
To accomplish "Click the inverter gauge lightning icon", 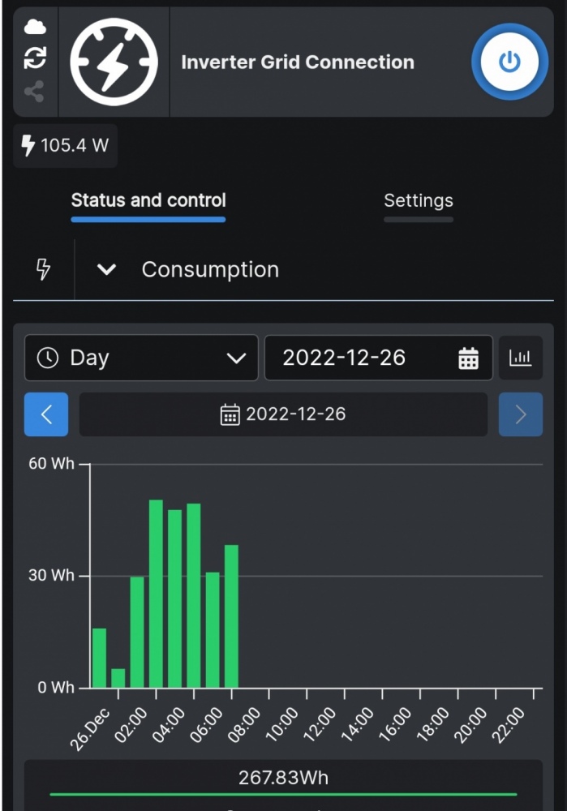I will [114, 62].
